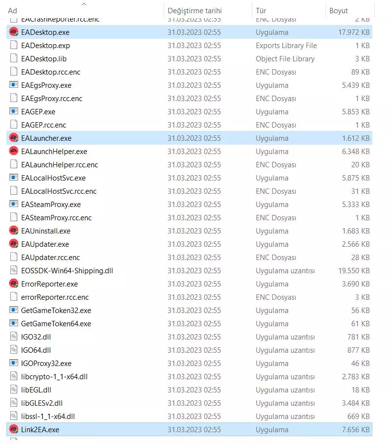This screenshot has height=444, width=390.
Task: Click the EADesktop.rcc.enc blank file icon
Action: [x=14, y=72]
